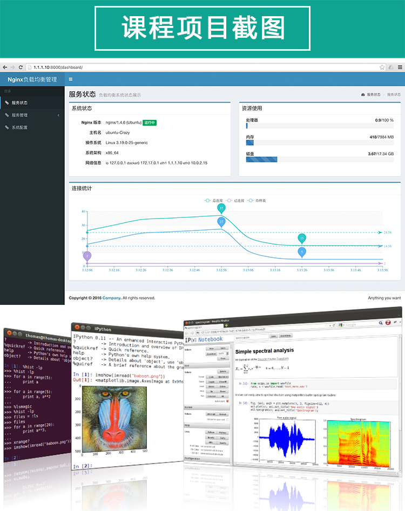This screenshot has width=405, height=511.
Task: Click the 磁盘 disk usage progress bar
Action: (x=320, y=159)
